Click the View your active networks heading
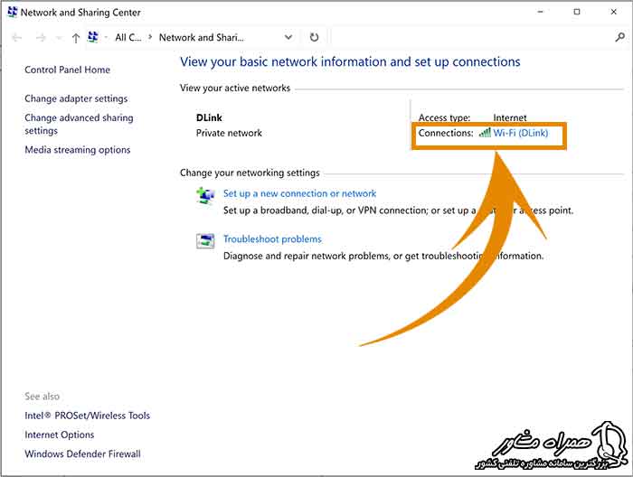This screenshot has height=477, width=633. (x=235, y=88)
